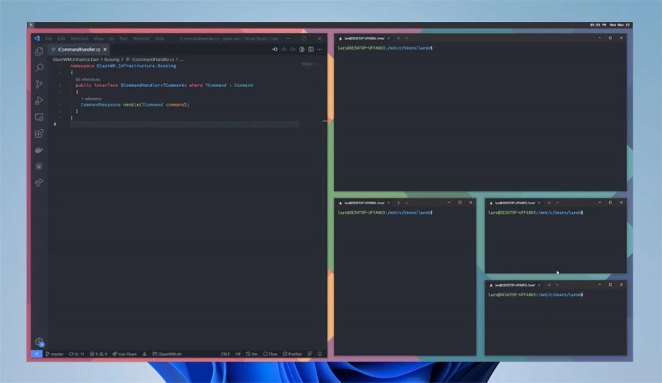Click the VS Code logo in title bar
Image resolution: width=662 pixels, height=383 pixels.
point(36,39)
